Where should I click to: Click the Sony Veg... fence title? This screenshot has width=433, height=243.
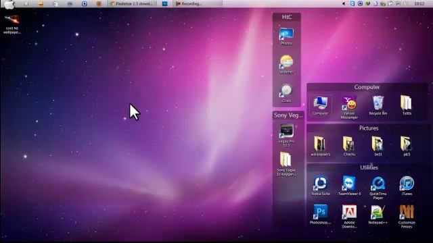pos(288,115)
